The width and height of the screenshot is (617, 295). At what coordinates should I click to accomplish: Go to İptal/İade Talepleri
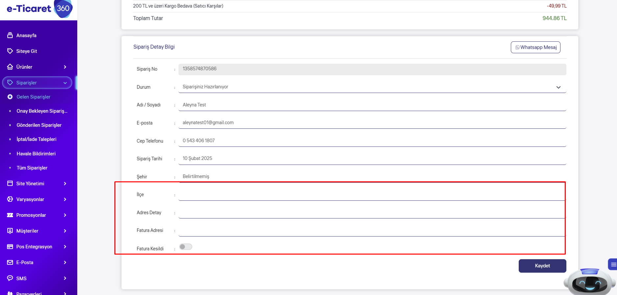(x=36, y=139)
